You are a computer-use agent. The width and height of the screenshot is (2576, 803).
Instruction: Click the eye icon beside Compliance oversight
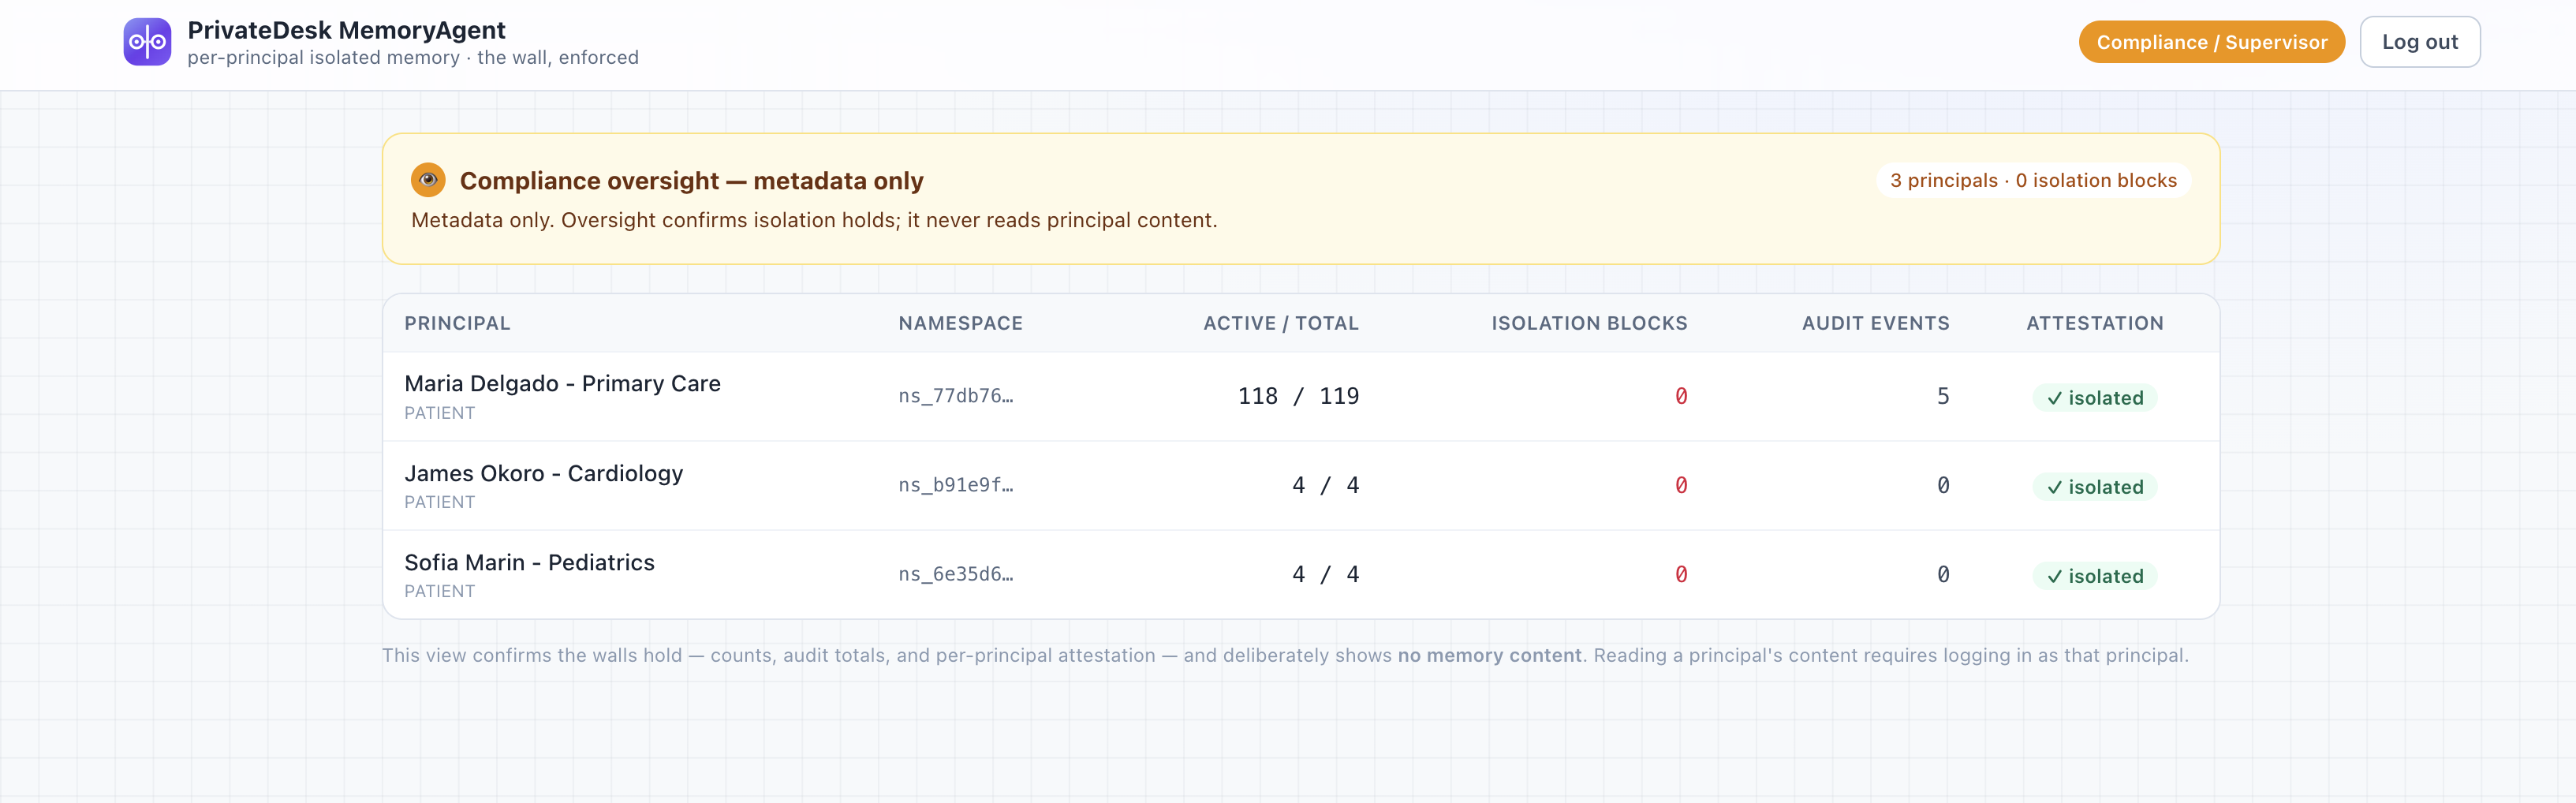click(428, 180)
